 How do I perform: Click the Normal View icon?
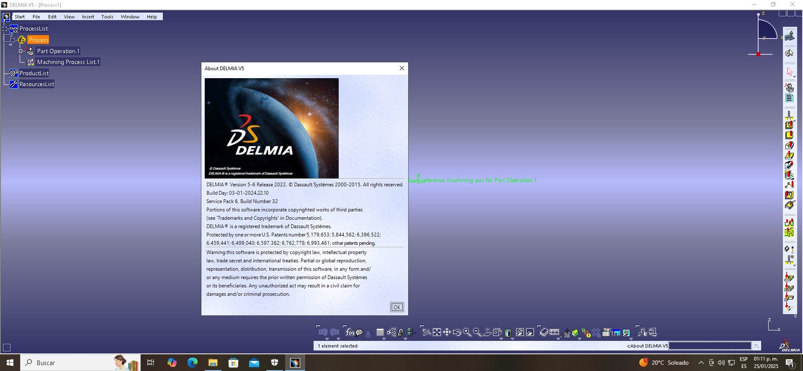point(487,332)
